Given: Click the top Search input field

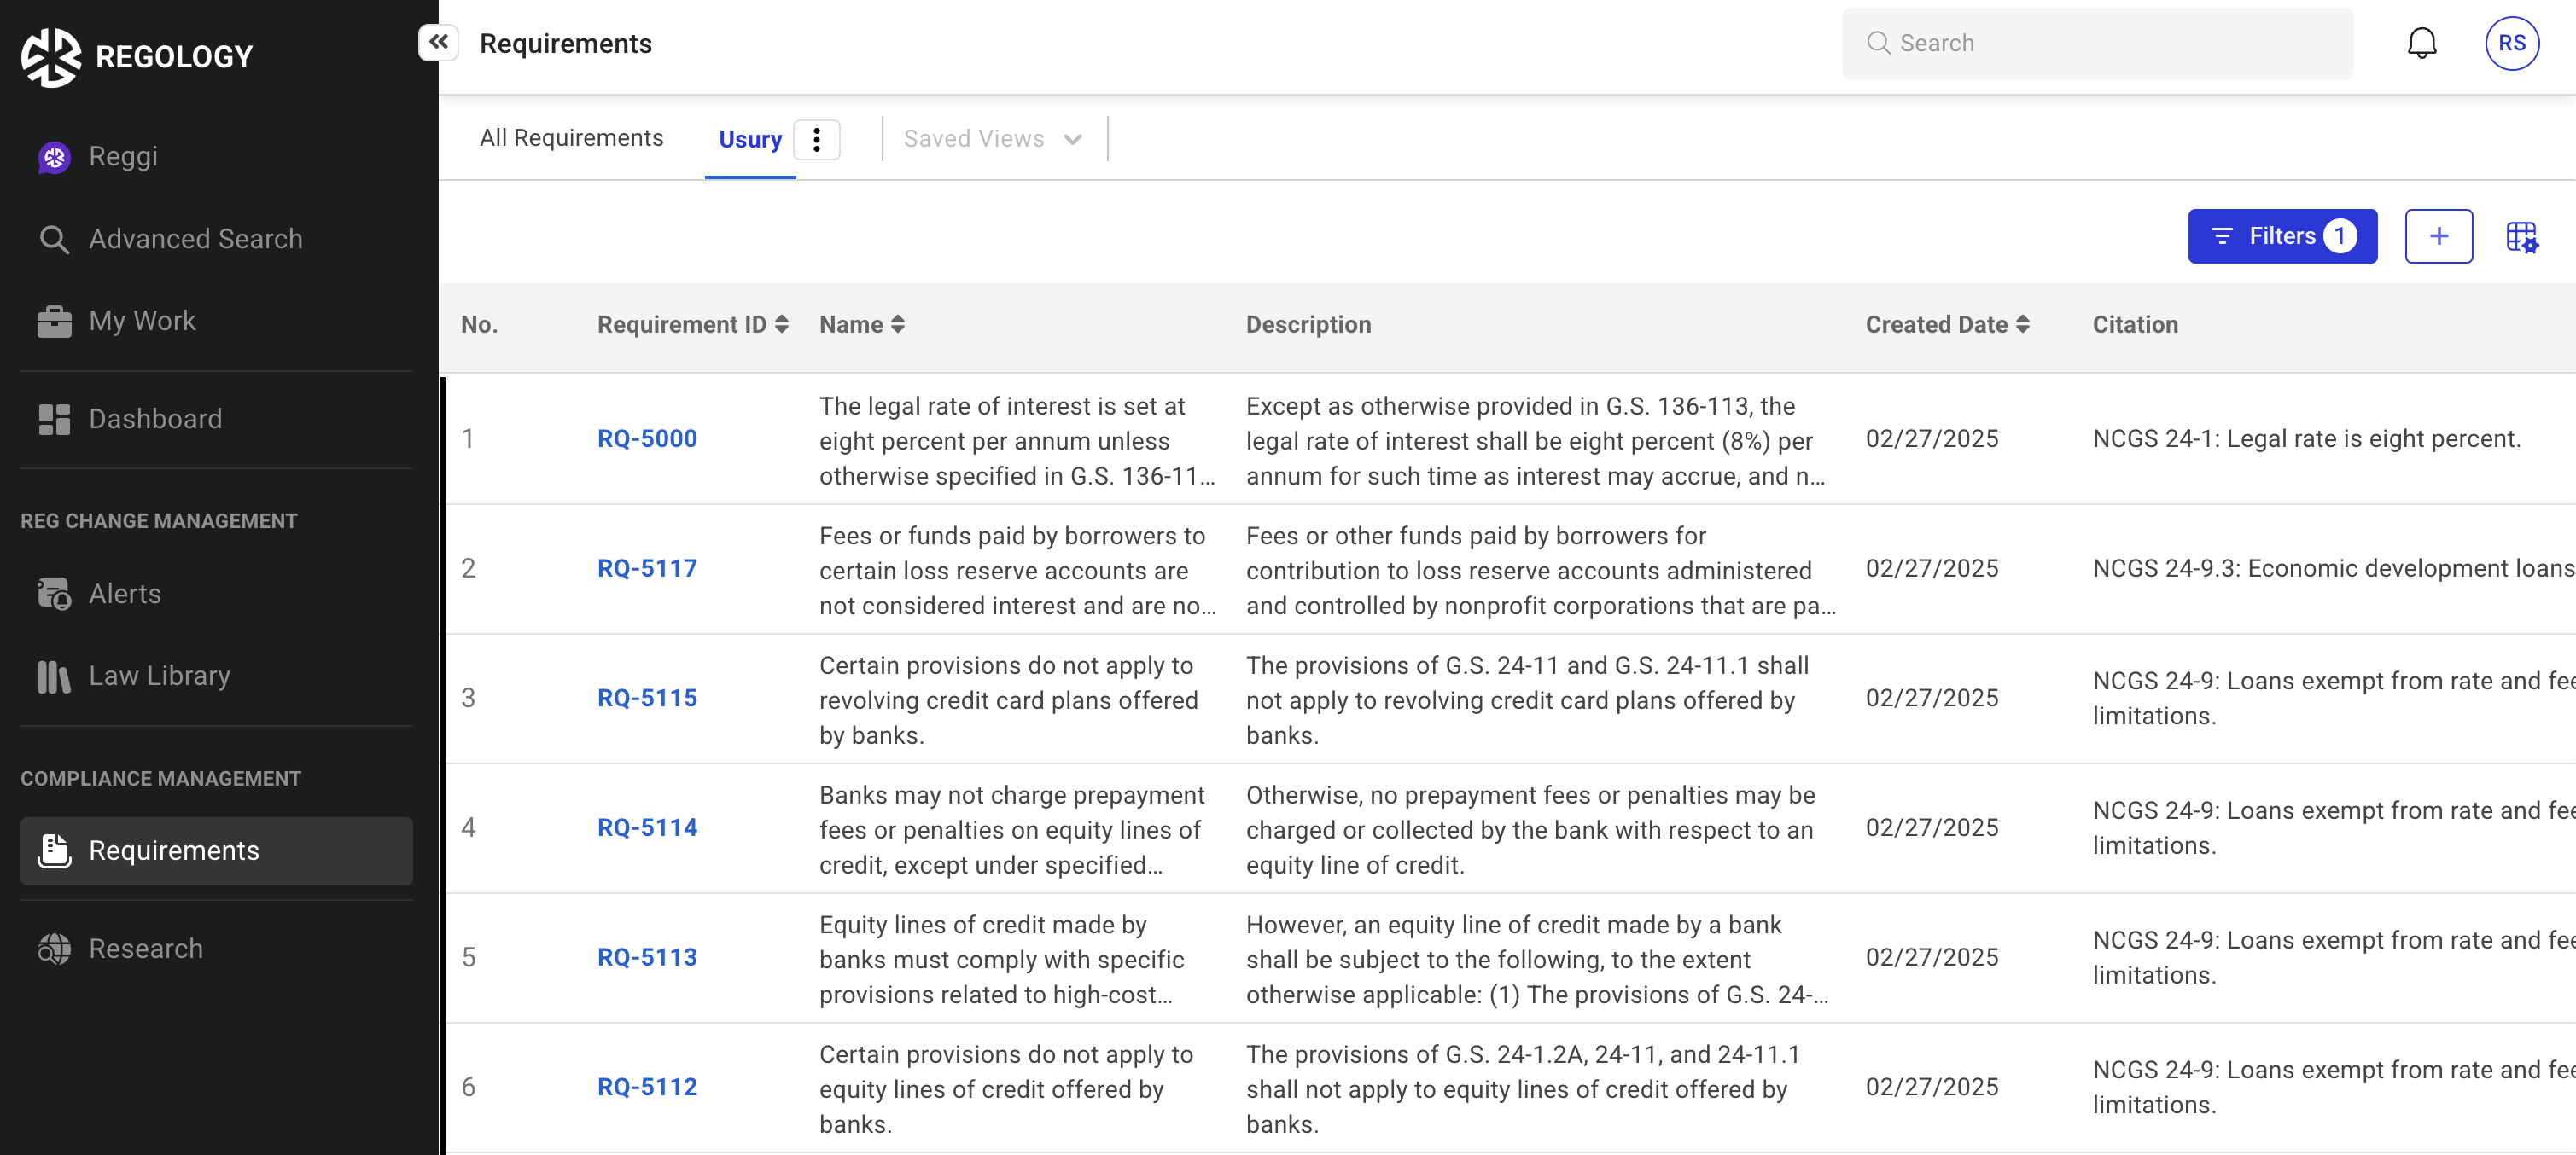Looking at the screenshot, I should tap(2097, 43).
